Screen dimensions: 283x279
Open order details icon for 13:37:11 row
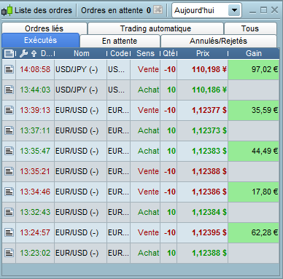[9, 130]
